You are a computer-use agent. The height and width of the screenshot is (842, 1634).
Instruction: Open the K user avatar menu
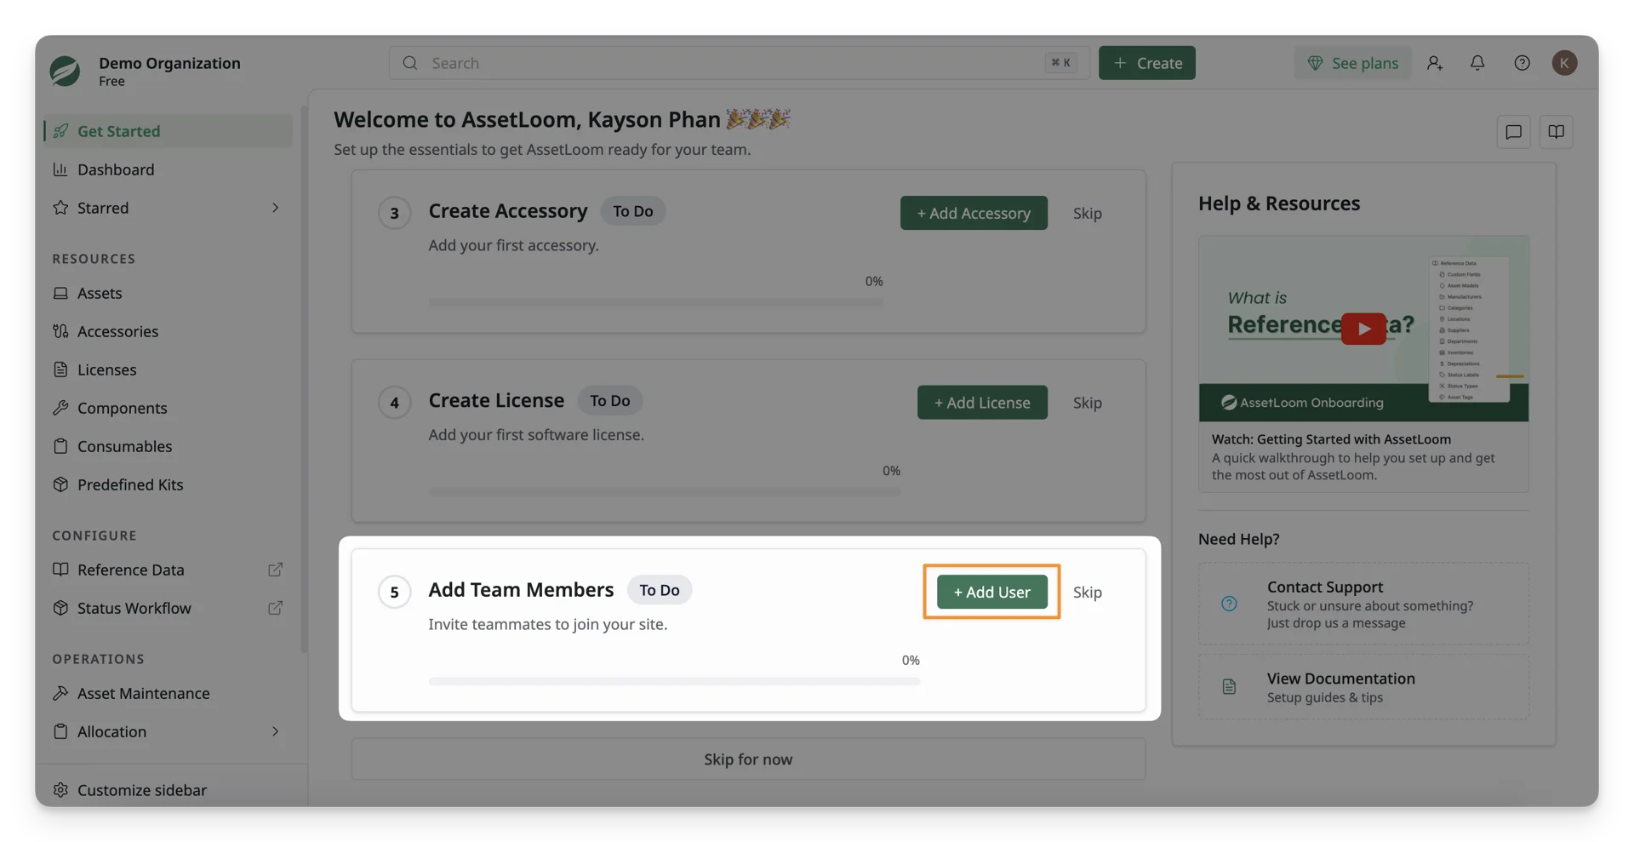pyautogui.click(x=1564, y=63)
